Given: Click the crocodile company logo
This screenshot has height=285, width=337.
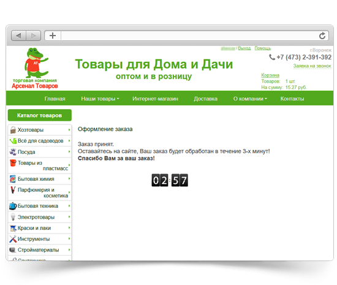Looking at the screenshot, I should point(36,68).
